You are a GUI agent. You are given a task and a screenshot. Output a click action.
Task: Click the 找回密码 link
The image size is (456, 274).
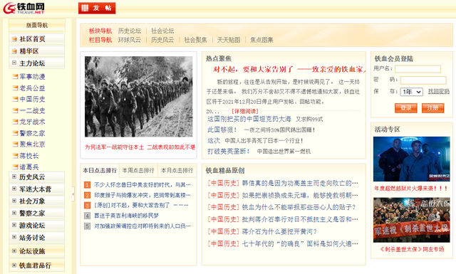tap(439, 92)
